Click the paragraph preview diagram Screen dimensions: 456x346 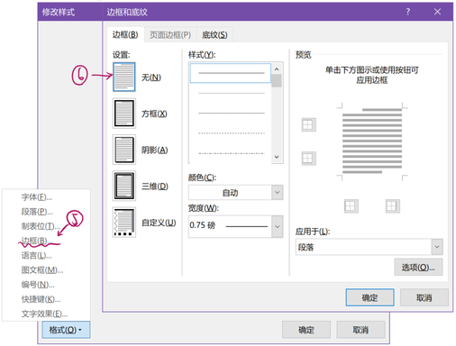[x=372, y=141]
